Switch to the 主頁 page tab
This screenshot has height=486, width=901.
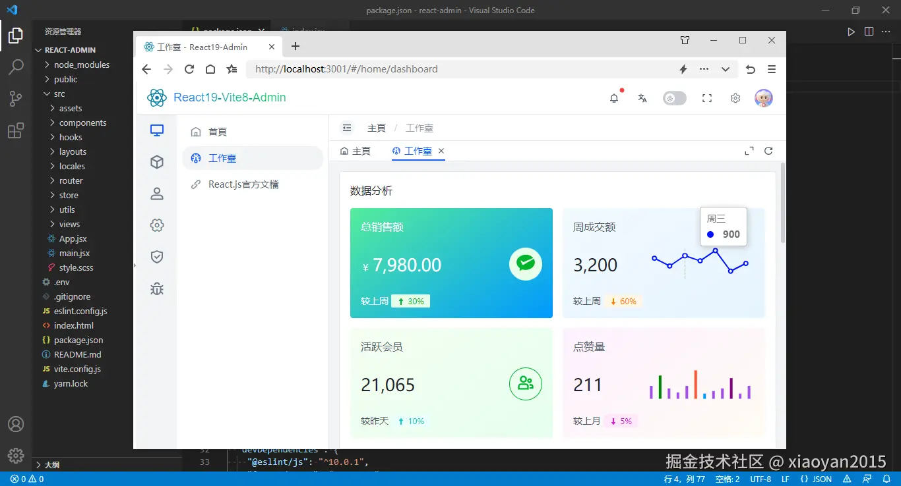[356, 151]
